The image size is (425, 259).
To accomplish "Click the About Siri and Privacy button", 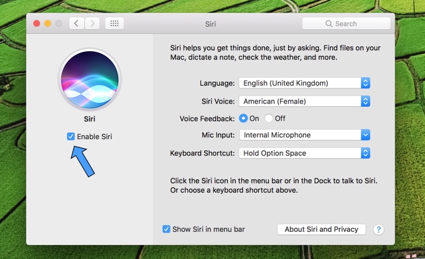I will tap(321, 229).
